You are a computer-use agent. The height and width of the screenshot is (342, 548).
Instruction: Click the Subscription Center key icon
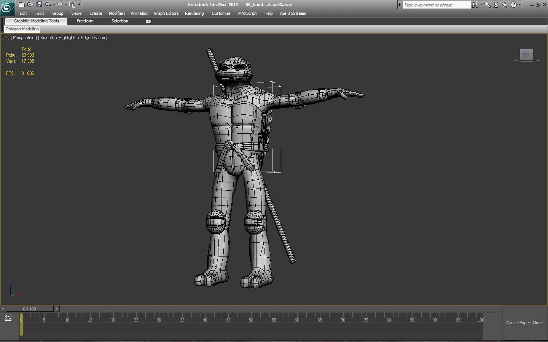coord(487,5)
